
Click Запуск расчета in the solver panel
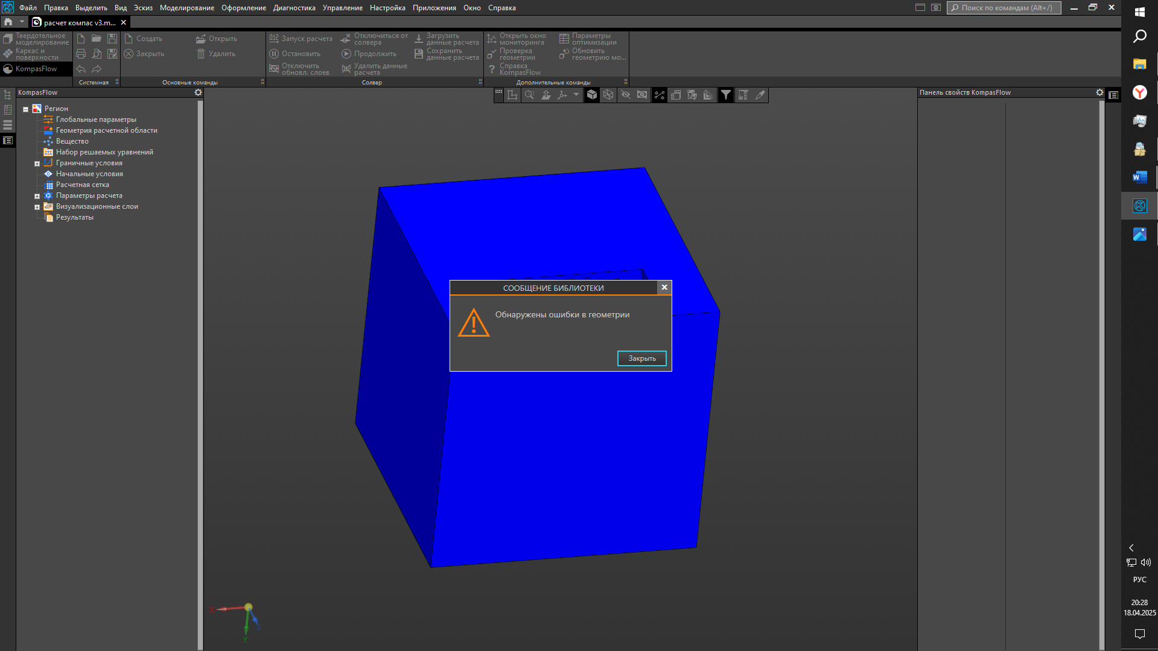pyautogui.click(x=301, y=39)
